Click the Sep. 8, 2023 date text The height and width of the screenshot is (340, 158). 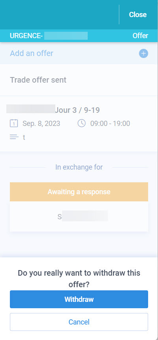(x=41, y=124)
